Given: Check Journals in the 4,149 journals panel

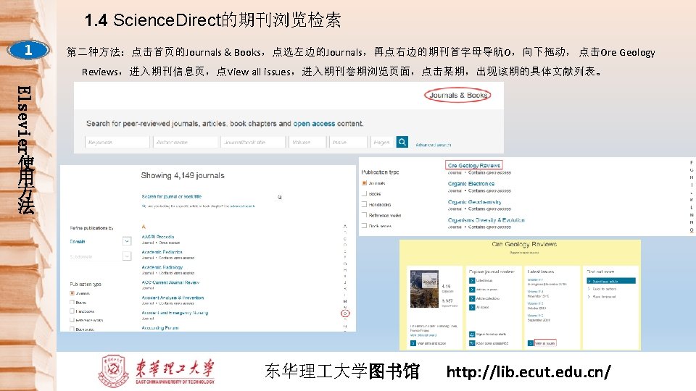Looking at the screenshot, I should pos(72,293).
